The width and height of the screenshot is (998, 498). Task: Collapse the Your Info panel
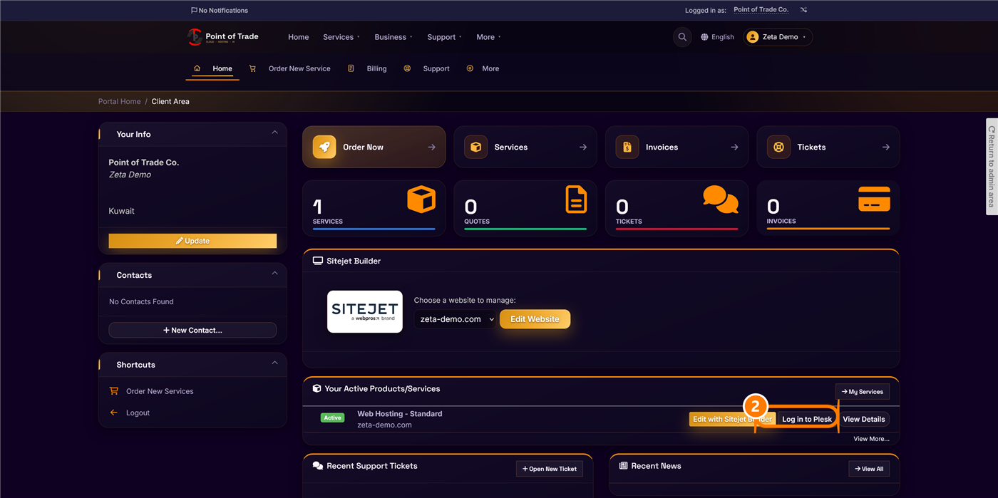click(x=275, y=133)
